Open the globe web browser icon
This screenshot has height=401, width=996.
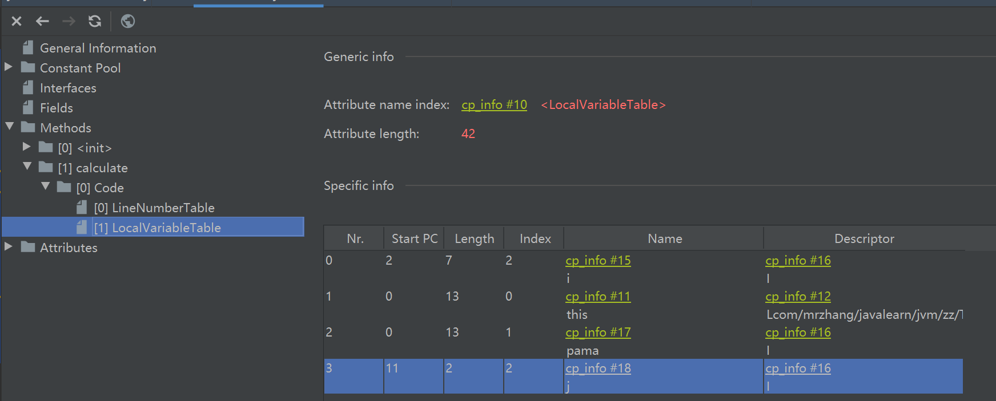tap(128, 21)
